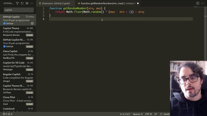This screenshot has width=207, height=116.
Task: Install Copilot Theme Hi... extension by UxTitan
Action: pyautogui.click(x=29, y=92)
